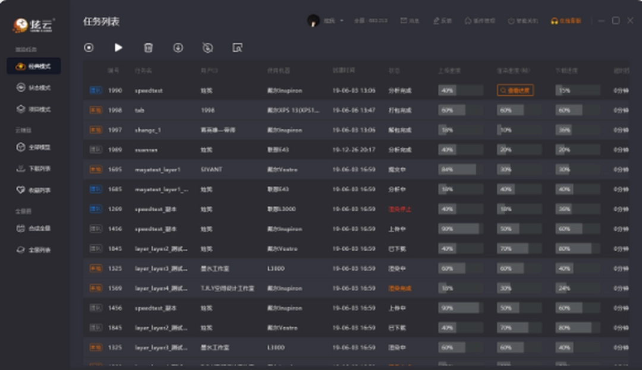Select the start render play icon
This screenshot has width=642, height=370.
point(118,48)
